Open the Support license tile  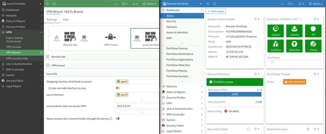click(x=276, y=31)
